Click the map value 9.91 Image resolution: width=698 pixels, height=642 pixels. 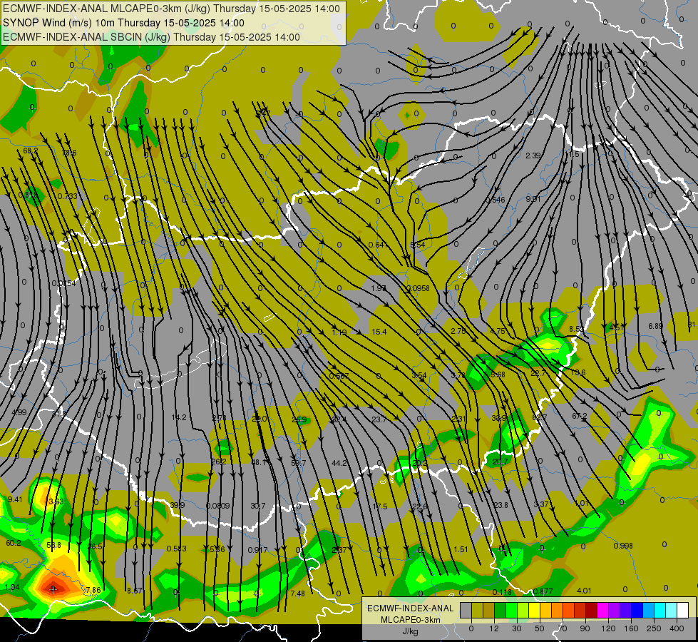533,199
